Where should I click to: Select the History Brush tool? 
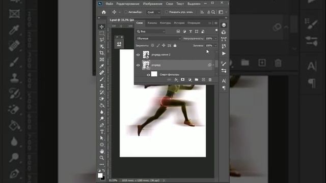coord(102,93)
